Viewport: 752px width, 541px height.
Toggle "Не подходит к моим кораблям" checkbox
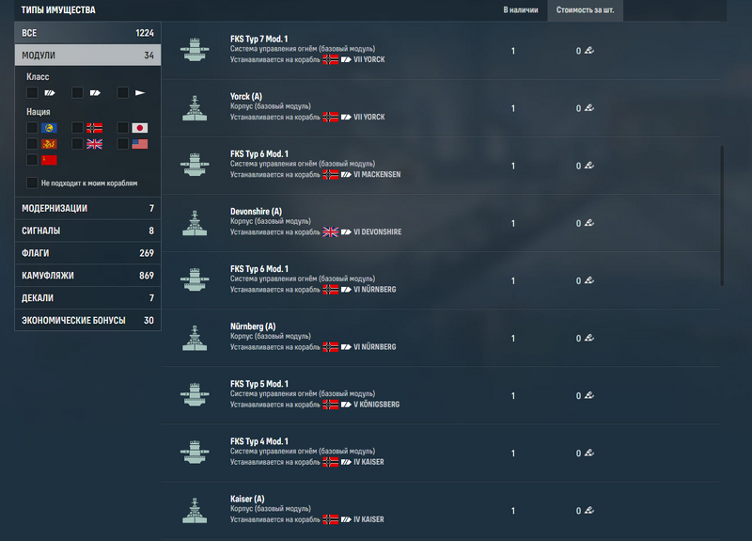[32, 183]
